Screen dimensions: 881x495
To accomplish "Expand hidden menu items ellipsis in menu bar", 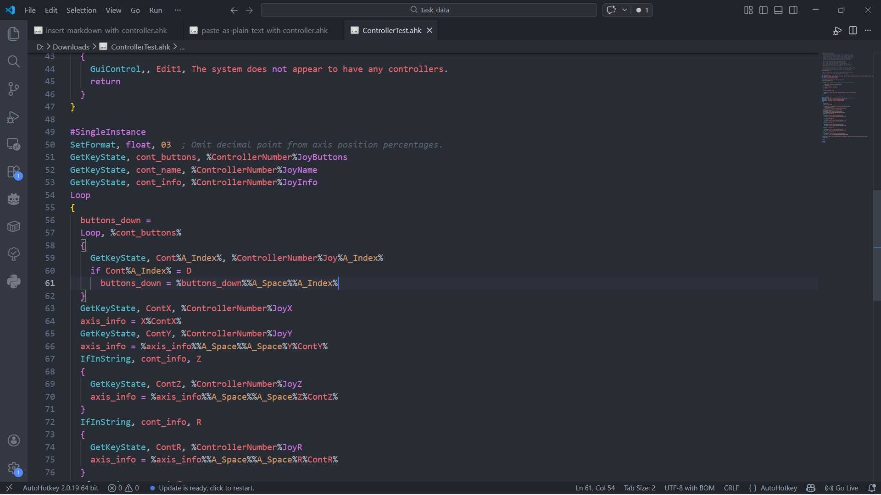I will pos(178,10).
